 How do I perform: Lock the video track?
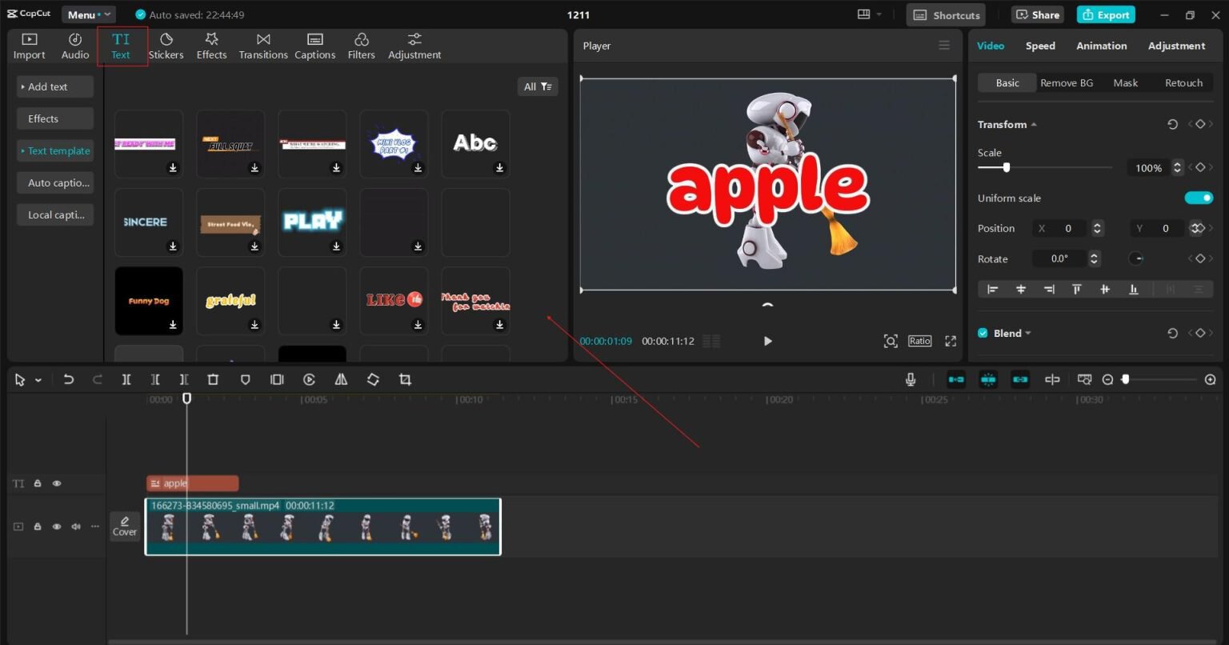38,526
